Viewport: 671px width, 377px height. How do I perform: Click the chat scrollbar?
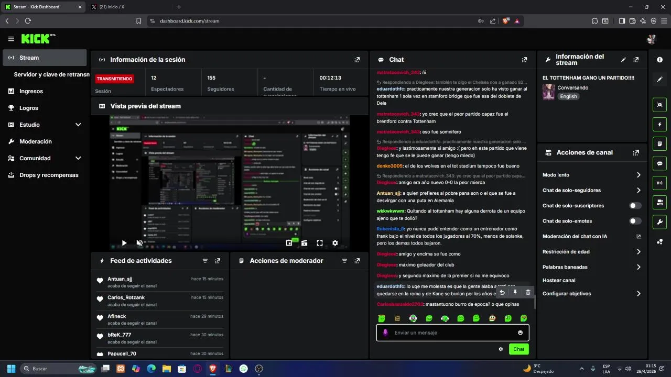(535, 303)
